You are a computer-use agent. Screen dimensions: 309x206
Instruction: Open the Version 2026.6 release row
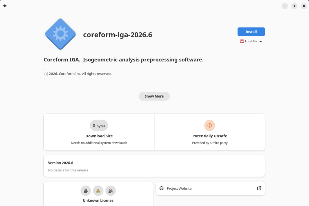pyautogui.click(x=154, y=166)
